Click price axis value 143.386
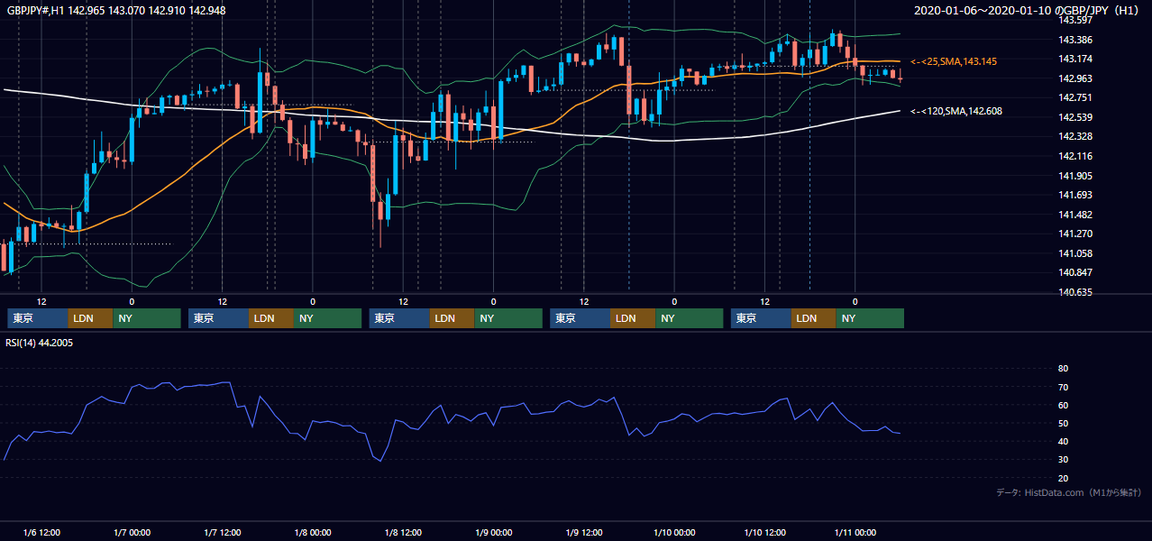The width and height of the screenshot is (1152, 541). point(1074,40)
